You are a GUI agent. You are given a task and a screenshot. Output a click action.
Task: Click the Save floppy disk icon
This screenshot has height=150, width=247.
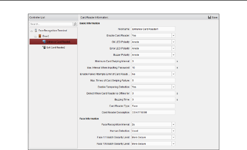point(210,17)
